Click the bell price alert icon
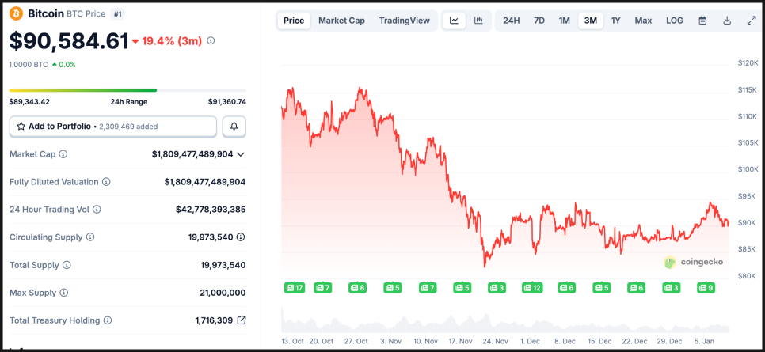This screenshot has width=765, height=352. coord(234,126)
